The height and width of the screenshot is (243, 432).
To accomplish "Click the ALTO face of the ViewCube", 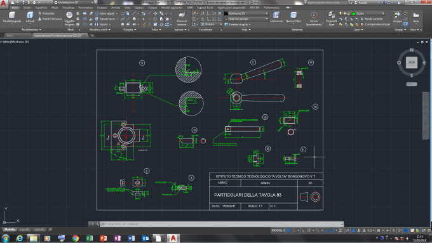I will [411, 62].
